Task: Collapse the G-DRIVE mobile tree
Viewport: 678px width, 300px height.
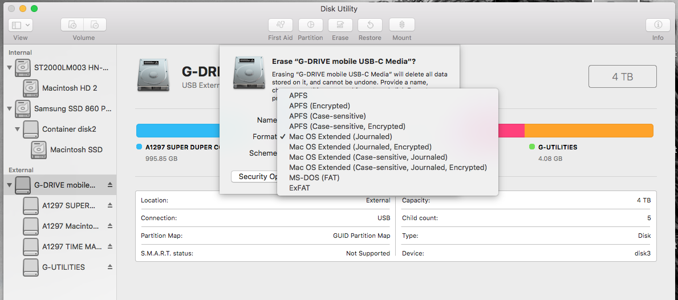Action: (10, 185)
